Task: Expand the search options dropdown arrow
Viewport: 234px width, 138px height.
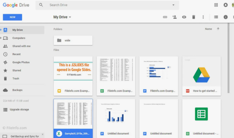Action: coord(173,5)
